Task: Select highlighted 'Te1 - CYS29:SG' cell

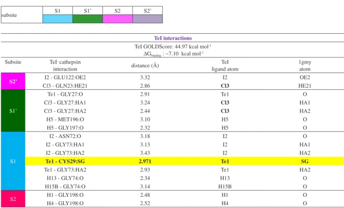Action: click(65, 162)
